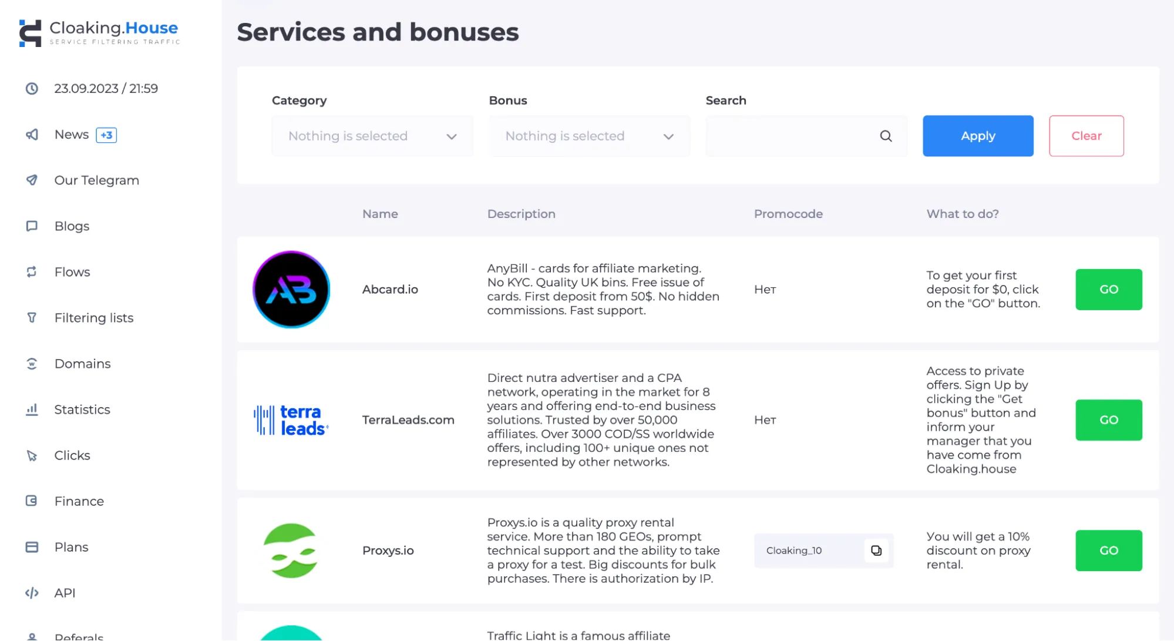
Task: Open the Bonus dropdown
Action: coord(589,136)
